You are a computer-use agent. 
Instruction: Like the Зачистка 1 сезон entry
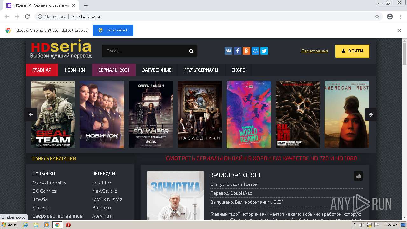point(358,176)
